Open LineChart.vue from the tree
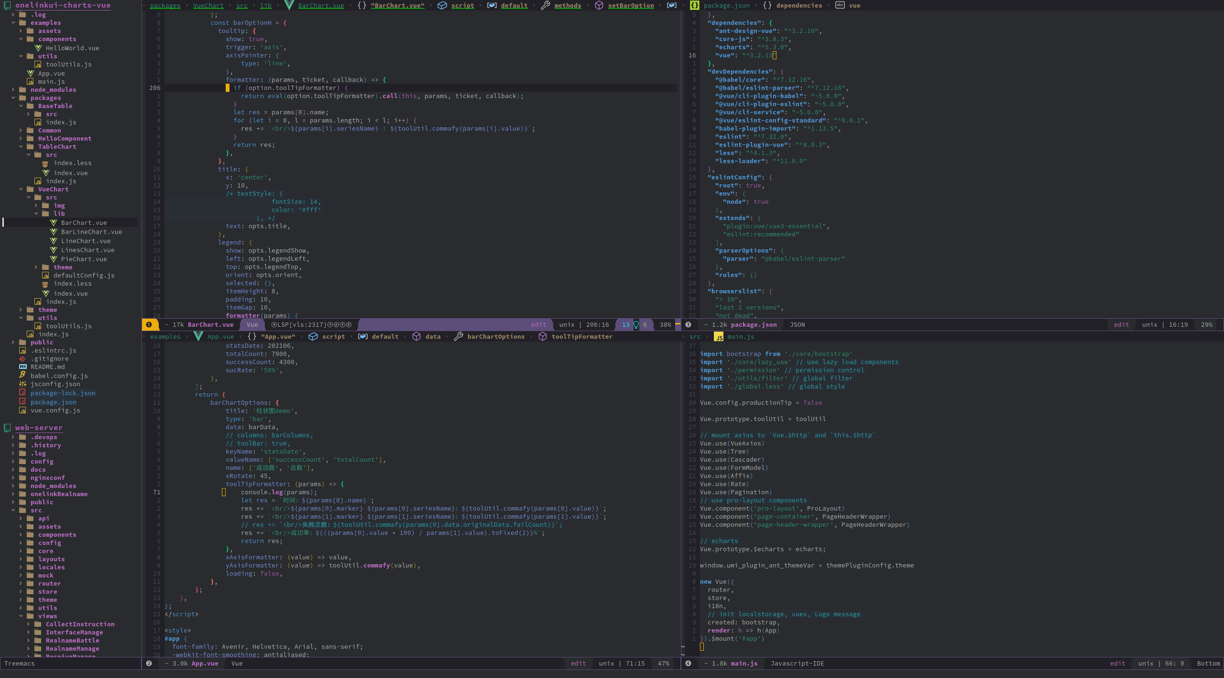The height and width of the screenshot is (678, 1224). pyautogui.click(x=86, y=241)
